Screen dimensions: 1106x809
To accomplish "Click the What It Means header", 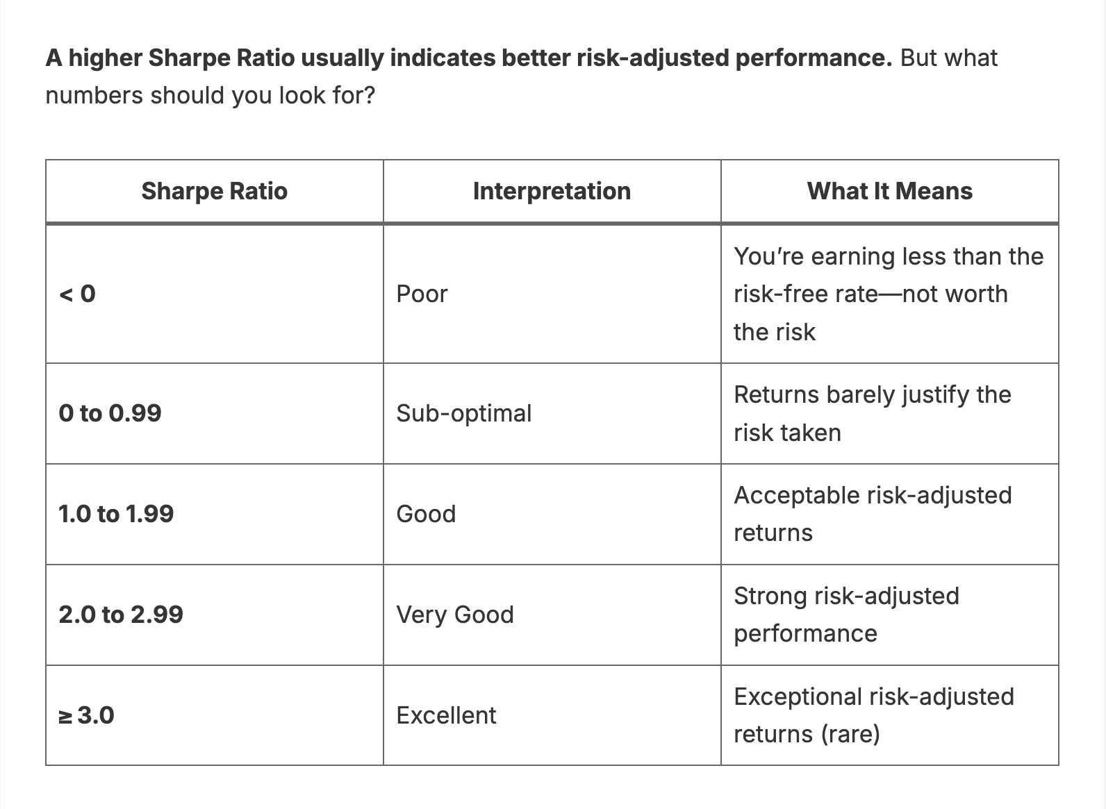I will 889,191.
